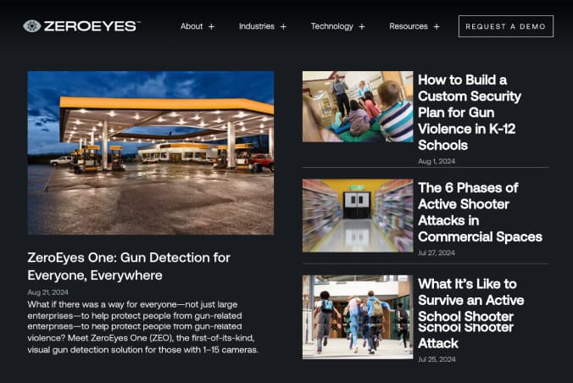Expand the plus icon beside Industries
This screenshot has height=383, width=573.
tap(283, 26)
